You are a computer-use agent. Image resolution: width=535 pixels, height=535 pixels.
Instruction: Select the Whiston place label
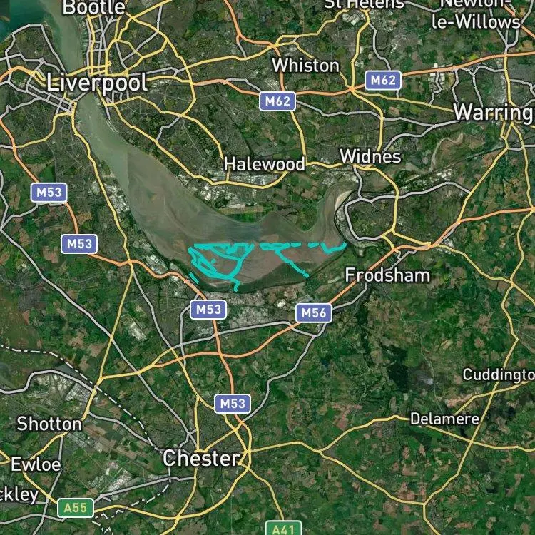[306, 65]
